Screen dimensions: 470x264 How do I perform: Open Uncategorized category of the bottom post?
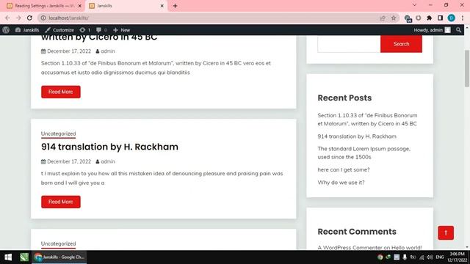click(x=59, y=243)
